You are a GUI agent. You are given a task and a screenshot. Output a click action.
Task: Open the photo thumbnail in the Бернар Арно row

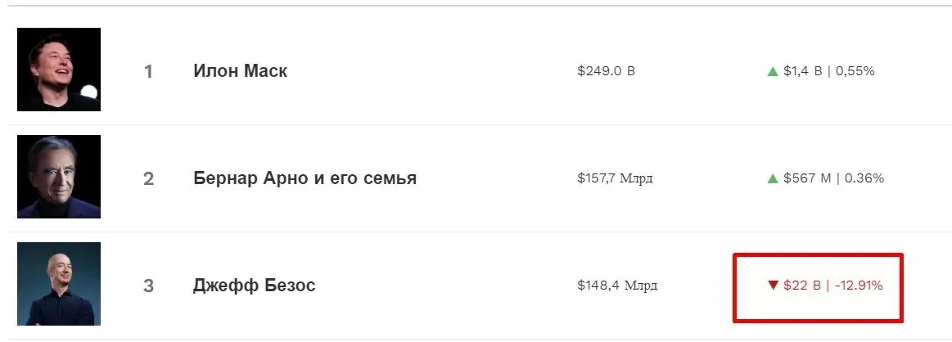pyautogui.click(x=59, y=177)
